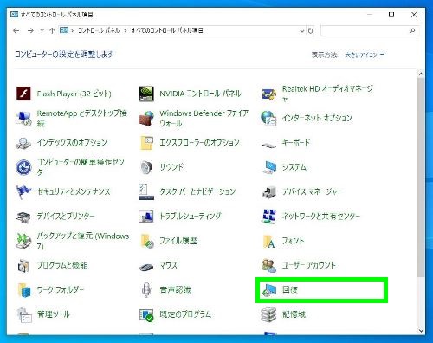This screenshot has width=433, height=343.
Task: Click the システム computer icon
Action: tap(268, 167)
